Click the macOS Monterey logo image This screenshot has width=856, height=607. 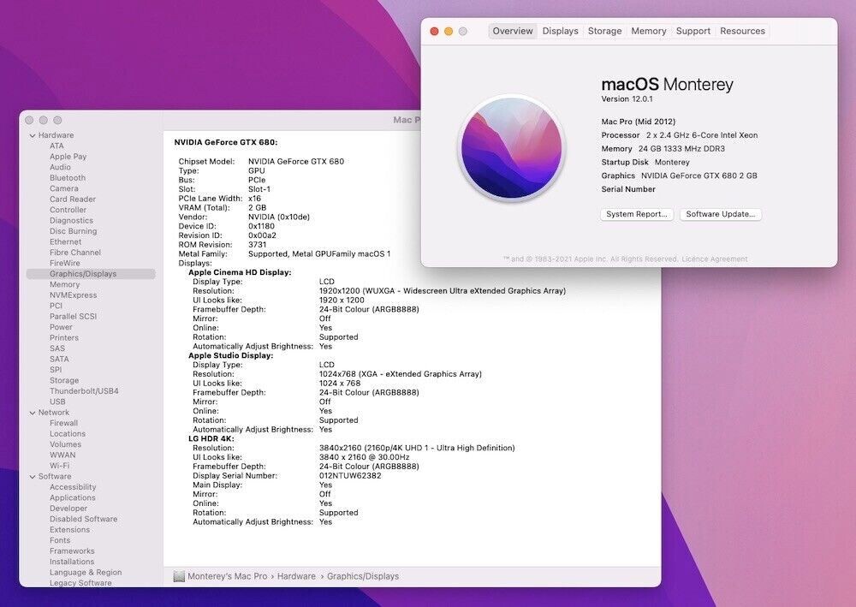pyautogui.click(x=512, y=148)
